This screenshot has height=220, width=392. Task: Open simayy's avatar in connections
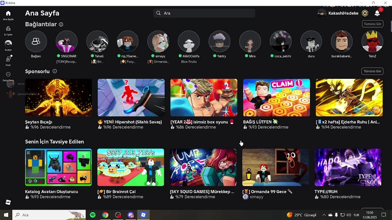158,41
